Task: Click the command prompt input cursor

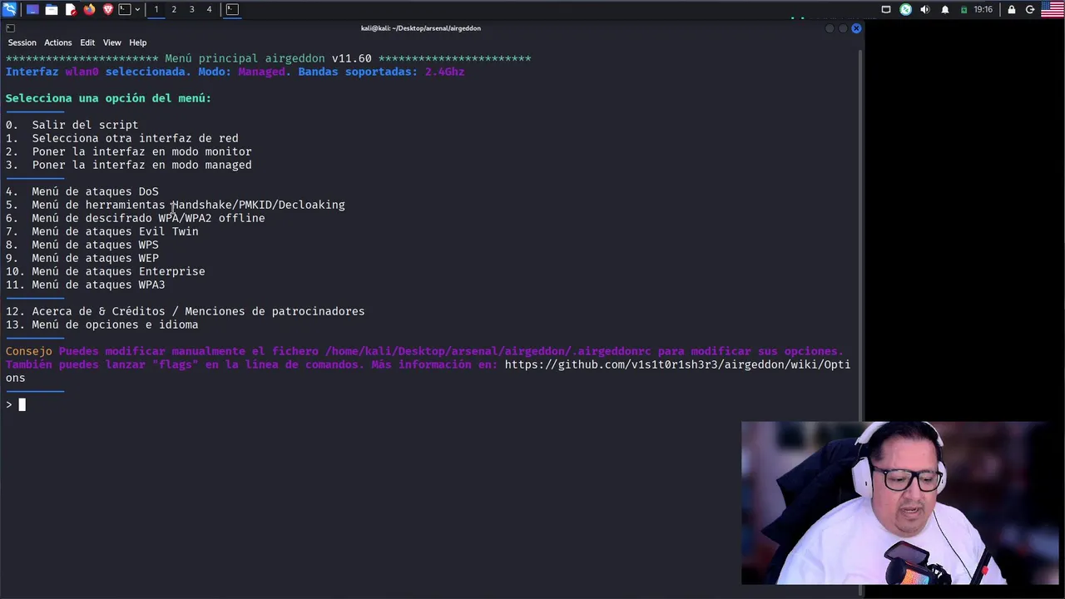Action: click(x=22, y=405)
